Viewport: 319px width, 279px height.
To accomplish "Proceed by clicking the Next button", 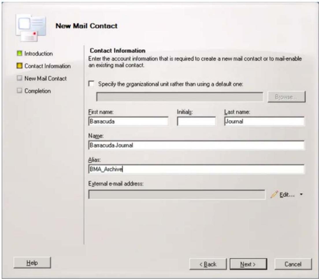I will pos(248,264).
